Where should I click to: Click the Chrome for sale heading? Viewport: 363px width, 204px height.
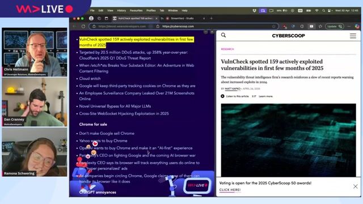[93, 125]
